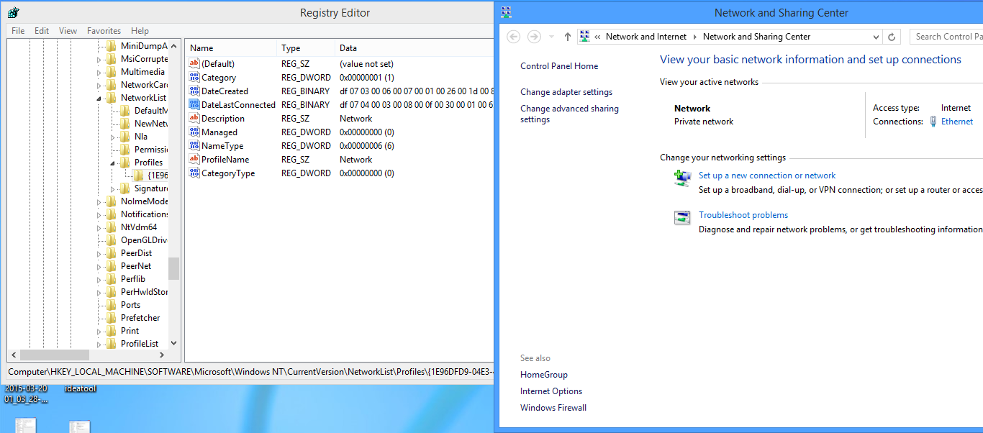Screen dimensions: 983x433
Task: Click the set up new connection icon
Action: pos(682,178)
